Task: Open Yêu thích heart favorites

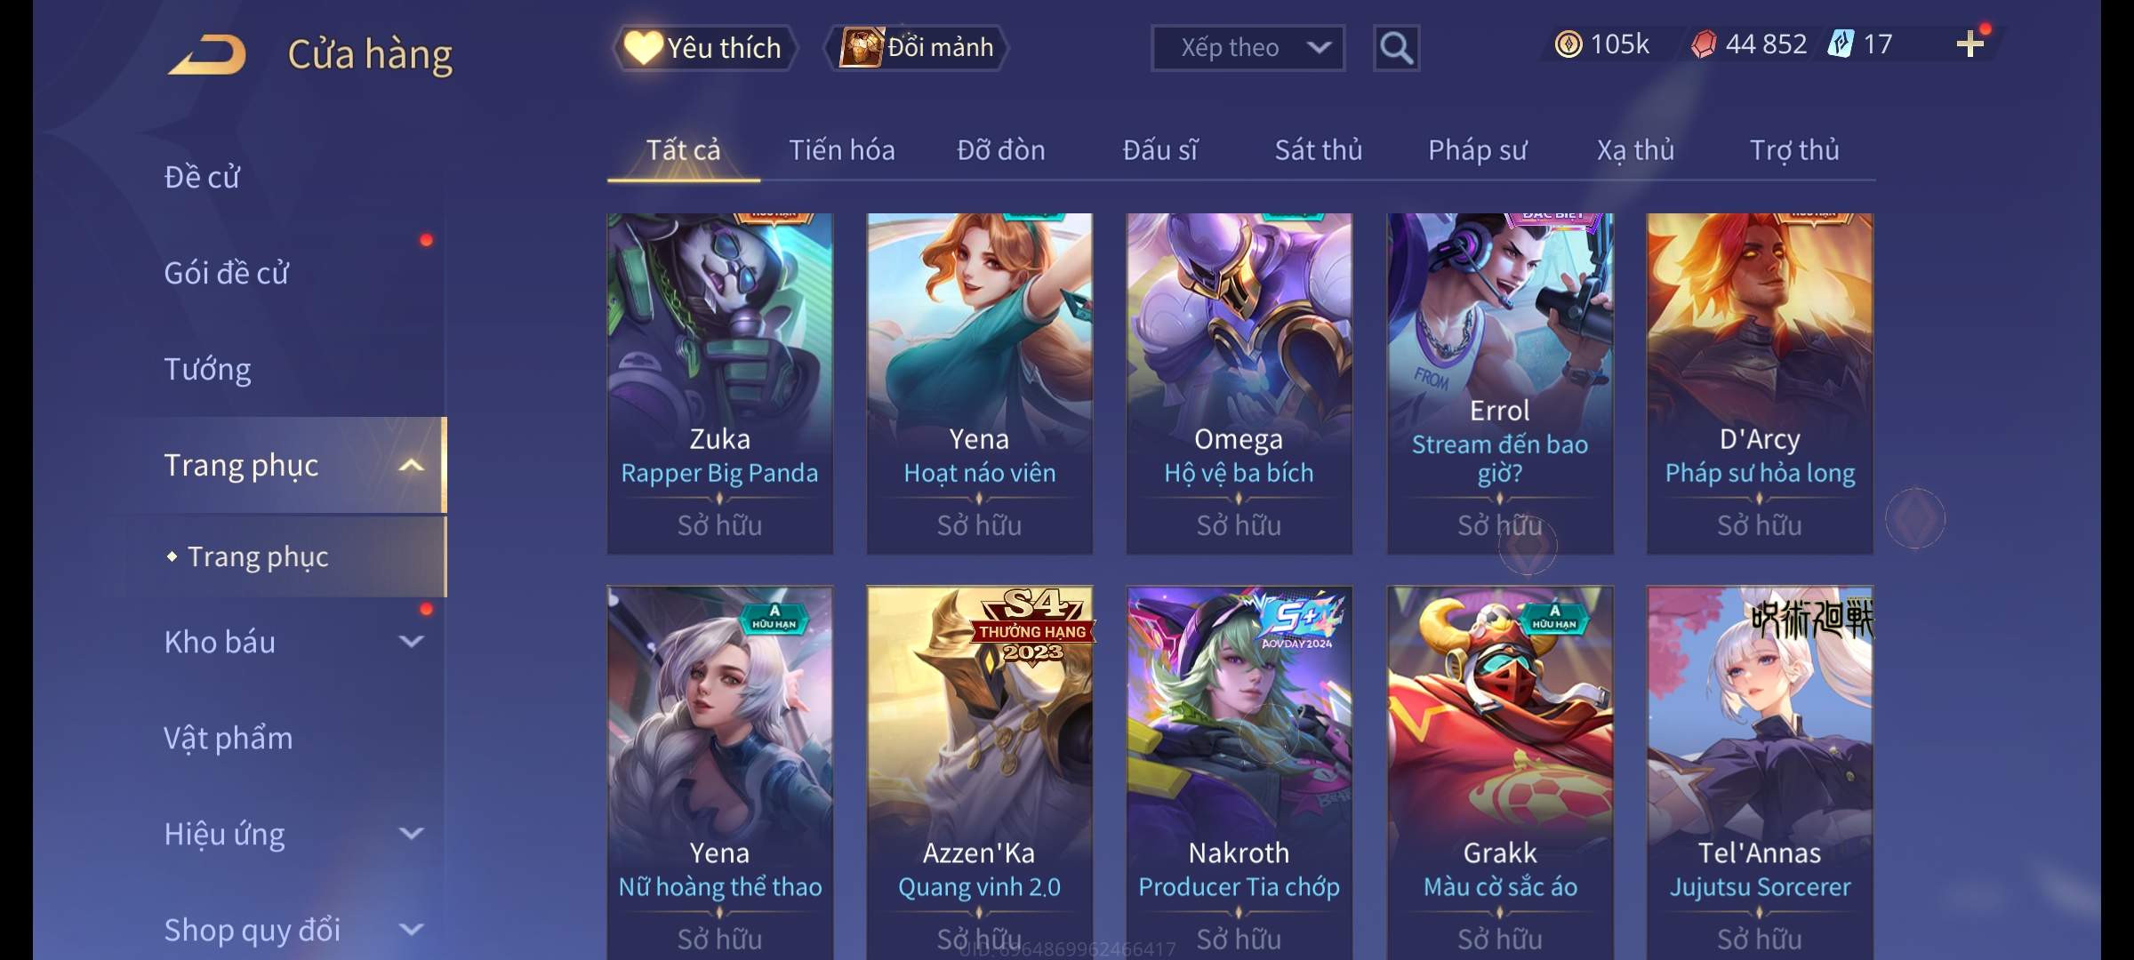Action: (x=702, y=48)
